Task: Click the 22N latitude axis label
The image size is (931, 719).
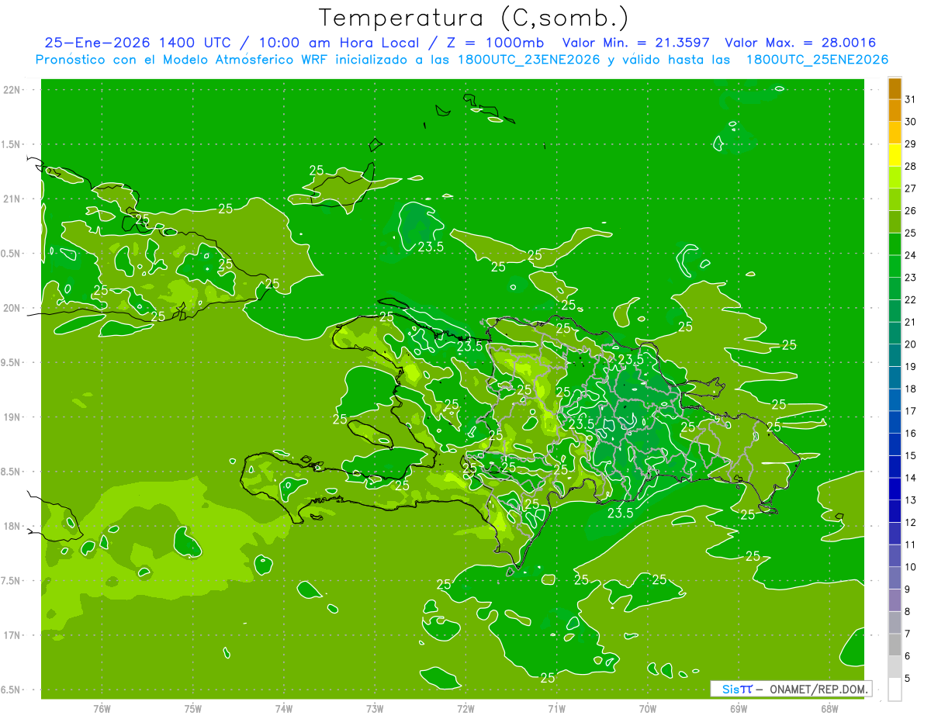Action: 13,90
